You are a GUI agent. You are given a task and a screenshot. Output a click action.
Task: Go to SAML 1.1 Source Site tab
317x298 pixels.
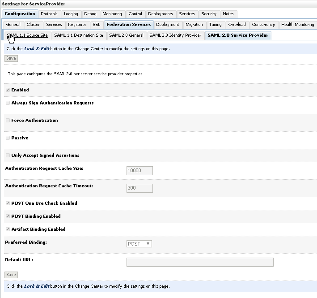[x=27, y=35]
